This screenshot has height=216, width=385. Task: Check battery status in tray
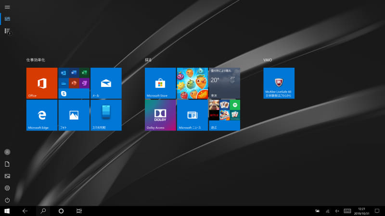pyautogui.click(x=318, y=211)
